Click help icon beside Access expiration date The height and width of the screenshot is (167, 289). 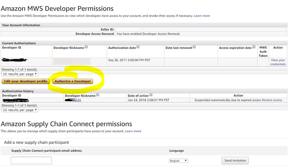coord(254,47)
